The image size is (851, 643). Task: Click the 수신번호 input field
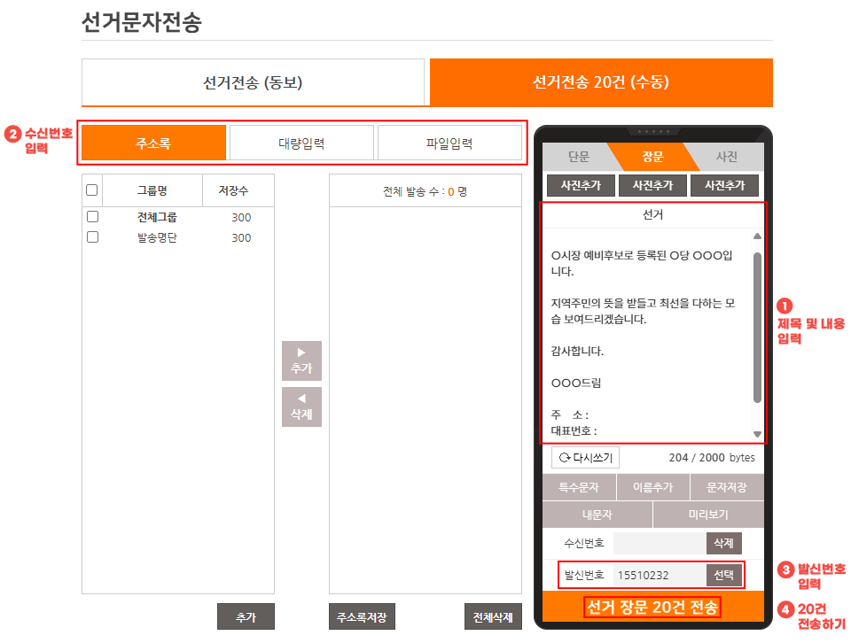point(659,543)
